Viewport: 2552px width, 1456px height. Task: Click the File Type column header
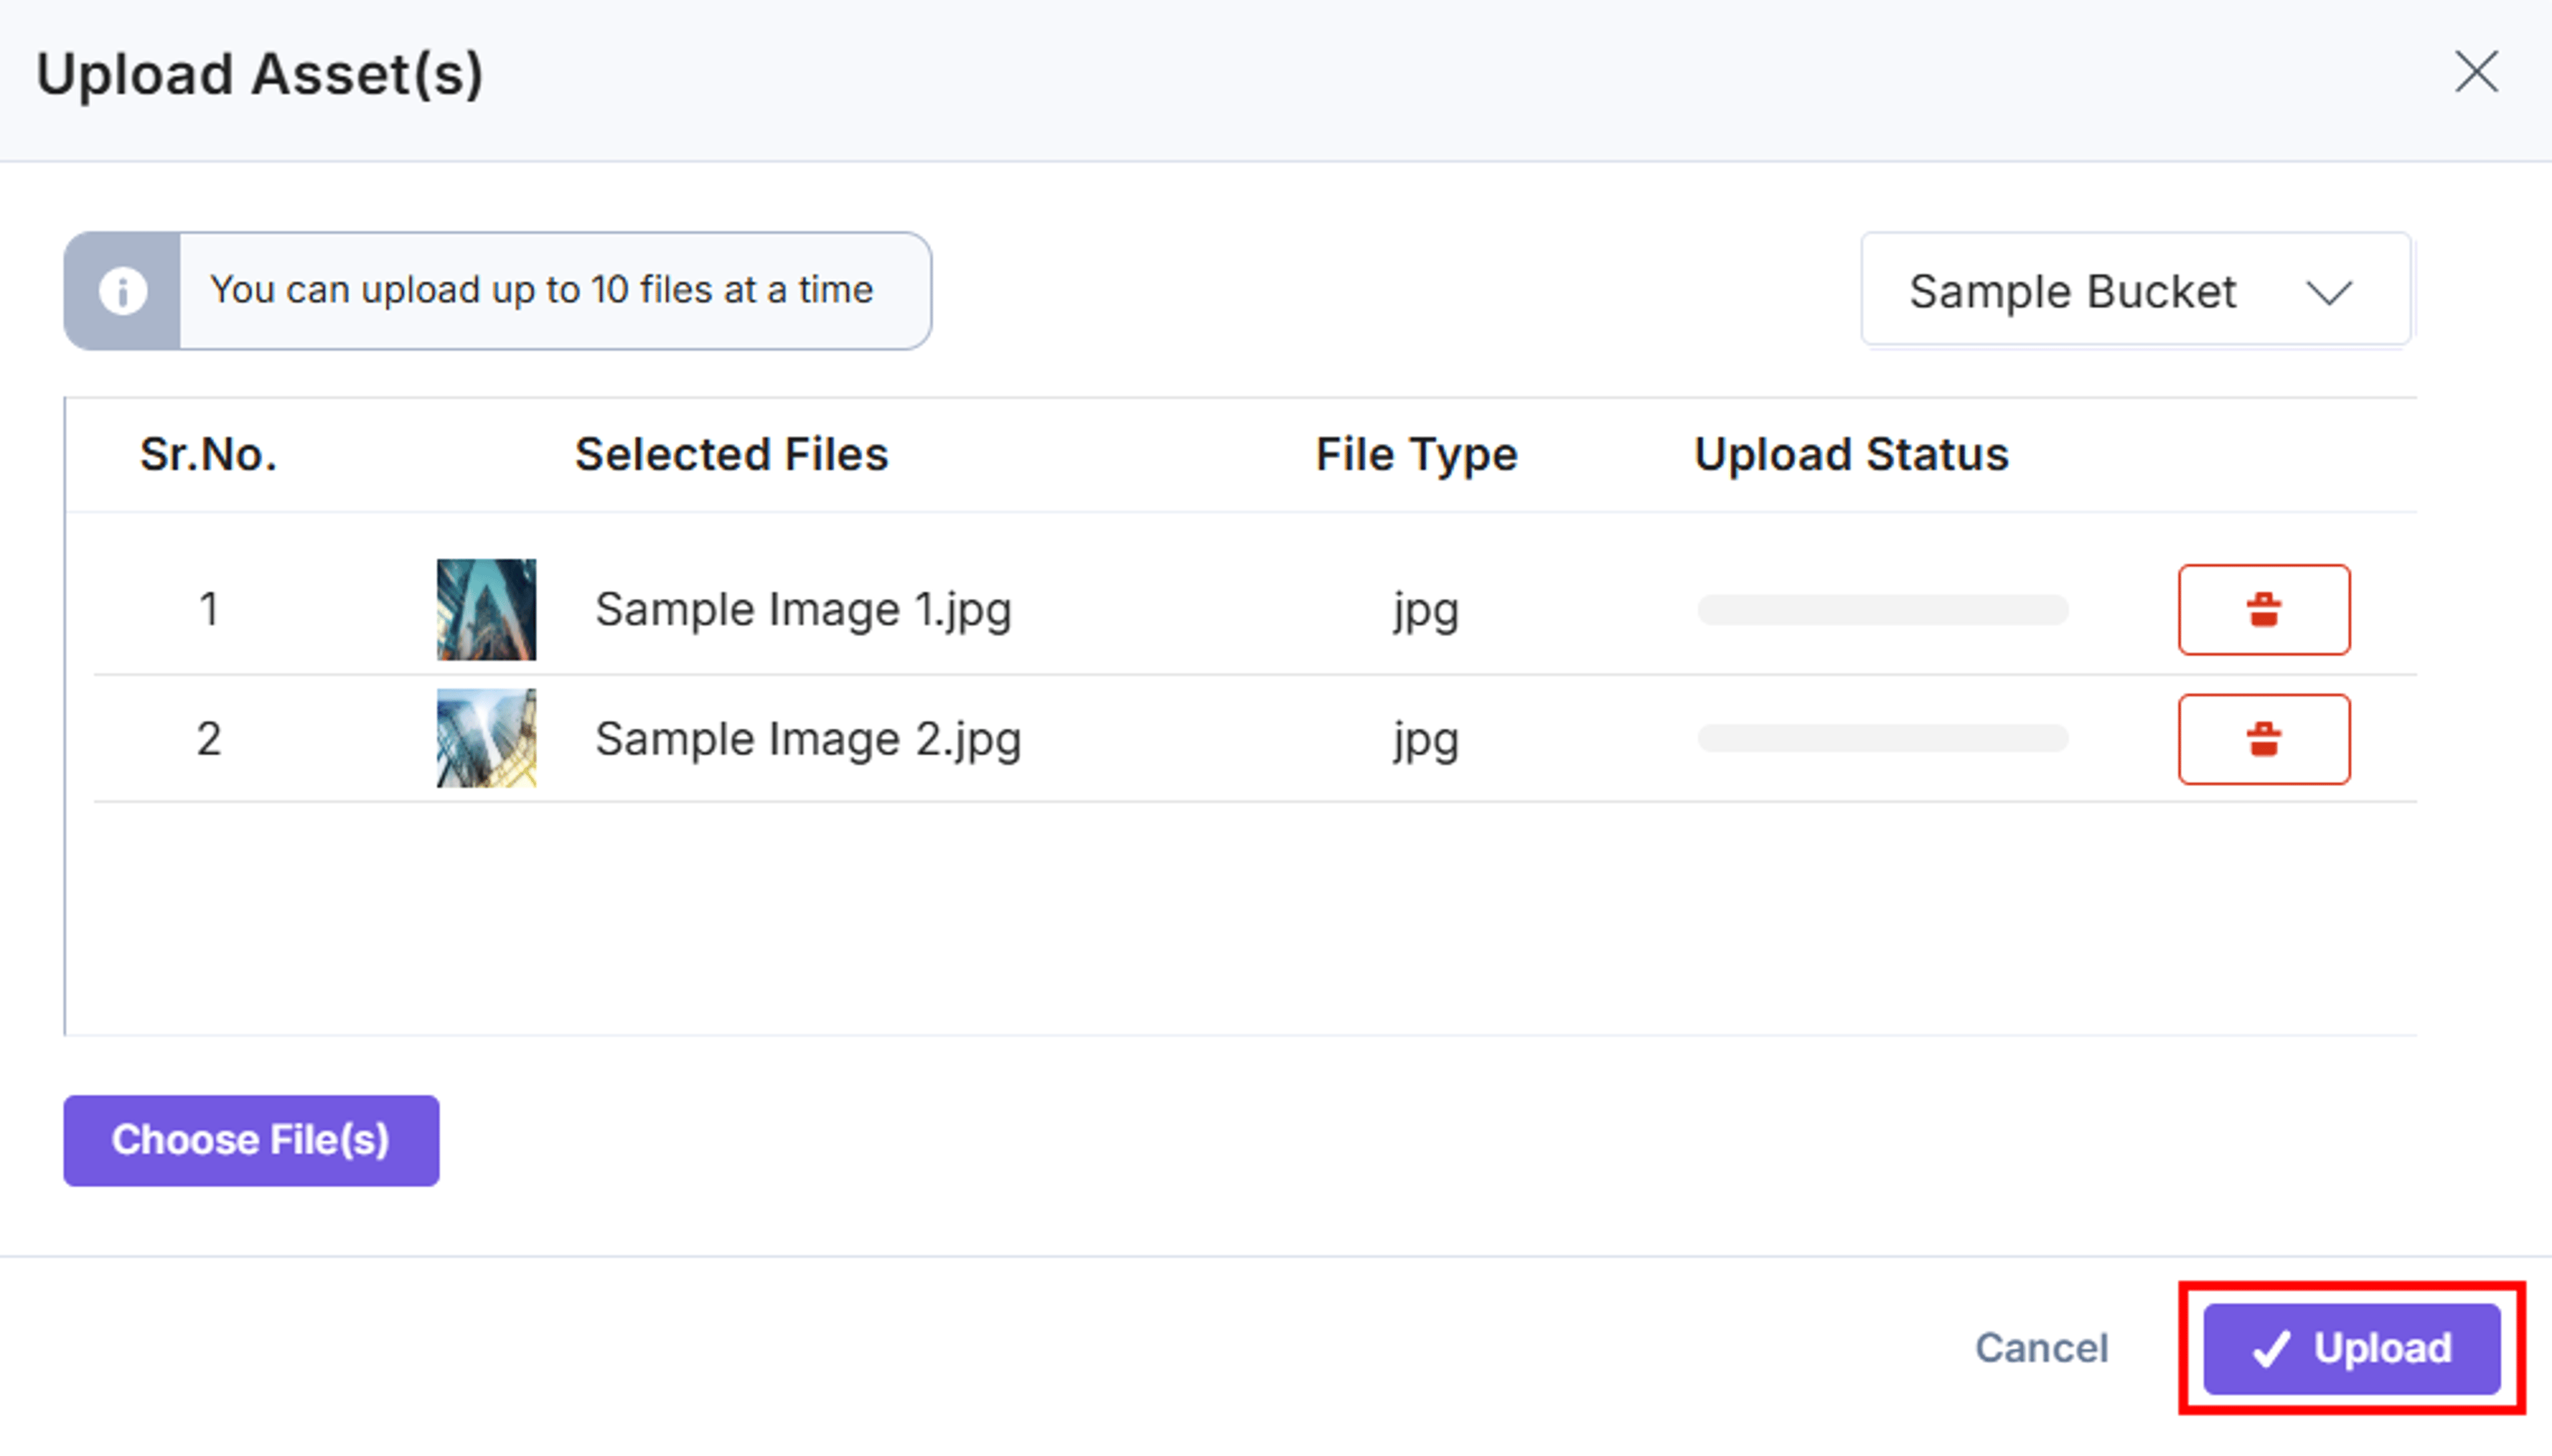(1416, 456)
